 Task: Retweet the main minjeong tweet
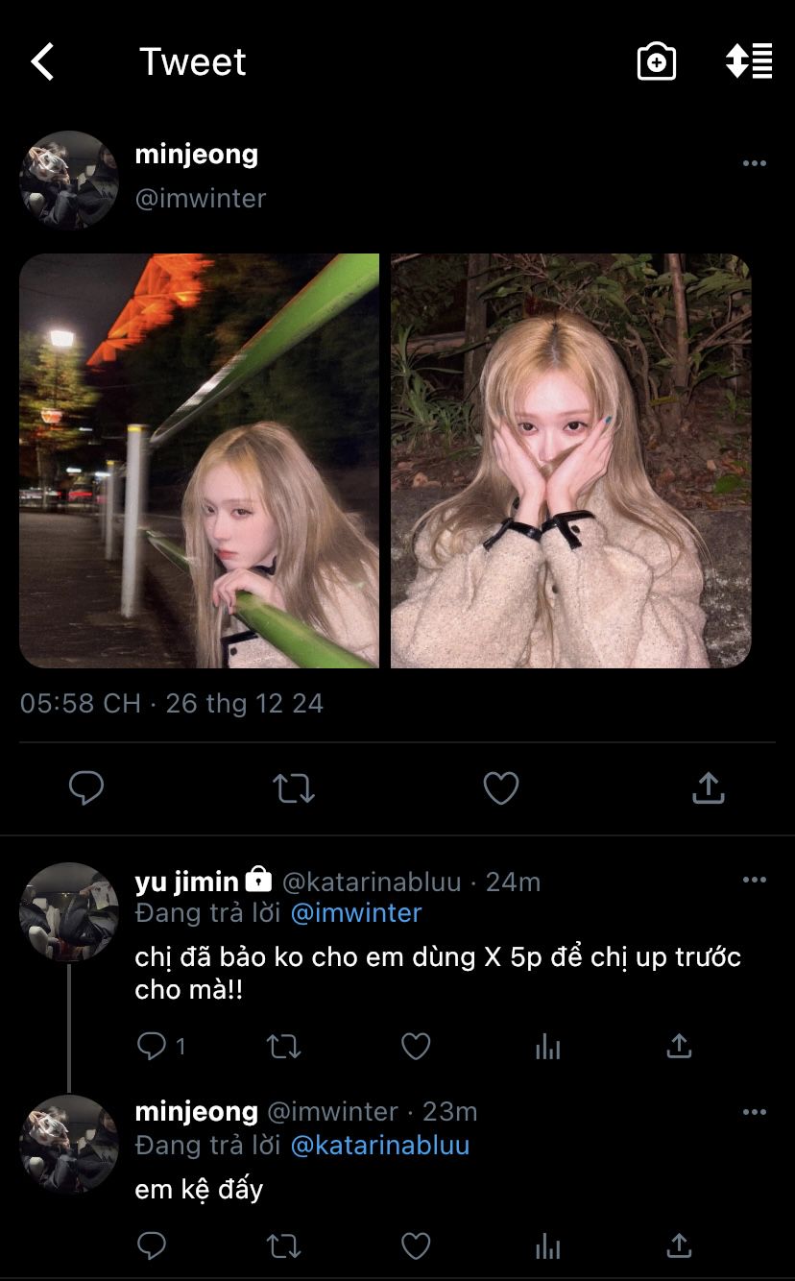click(294, 788)
